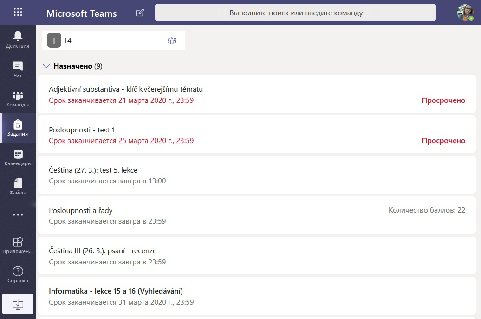This screenshot has width=481, height=319.
Task: Click due text завтра в 13:00
Action: pos(107,181)
